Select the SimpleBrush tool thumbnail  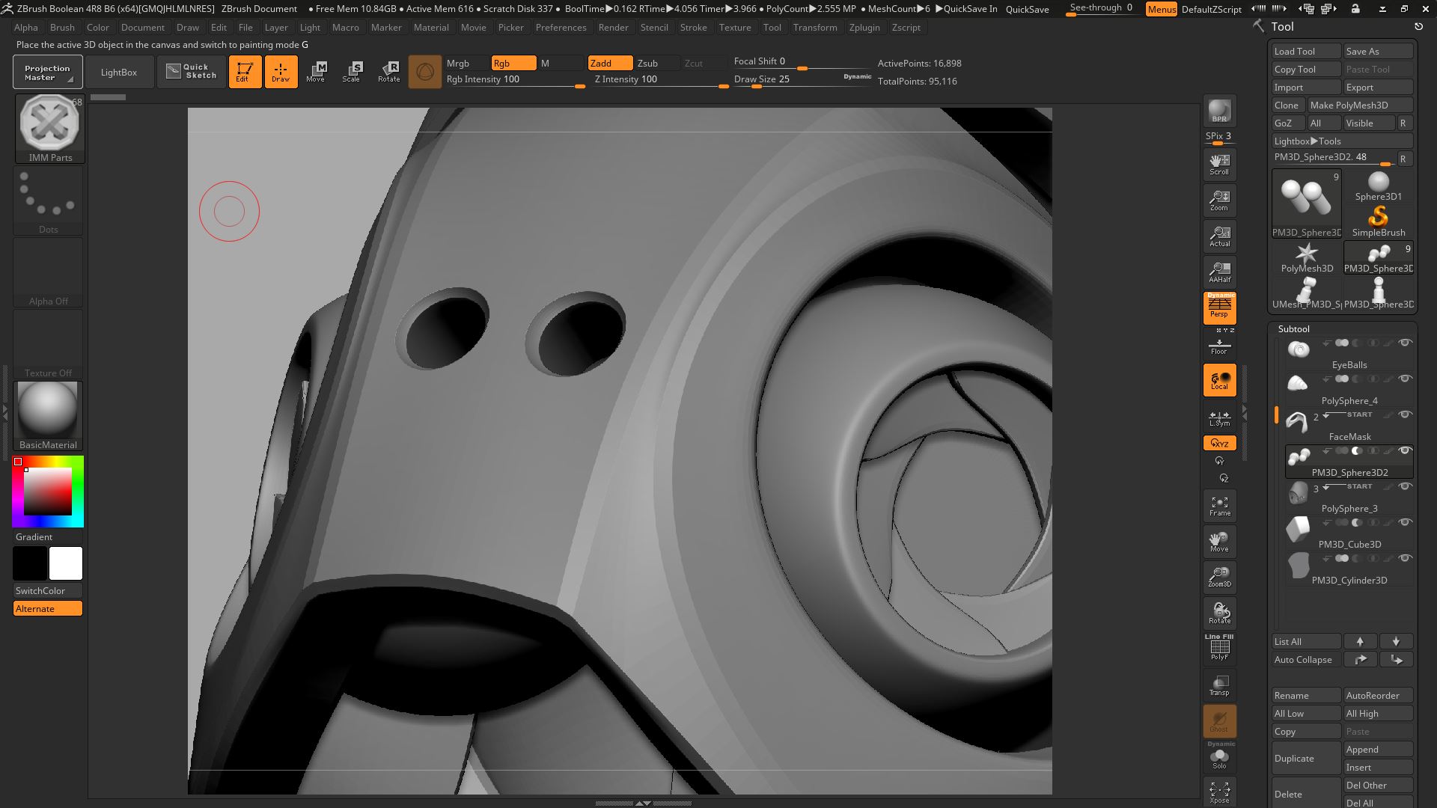click(x=1378, y=221)
